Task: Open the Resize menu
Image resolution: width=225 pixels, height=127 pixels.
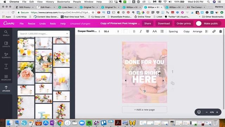Action: tap(32, 24)
